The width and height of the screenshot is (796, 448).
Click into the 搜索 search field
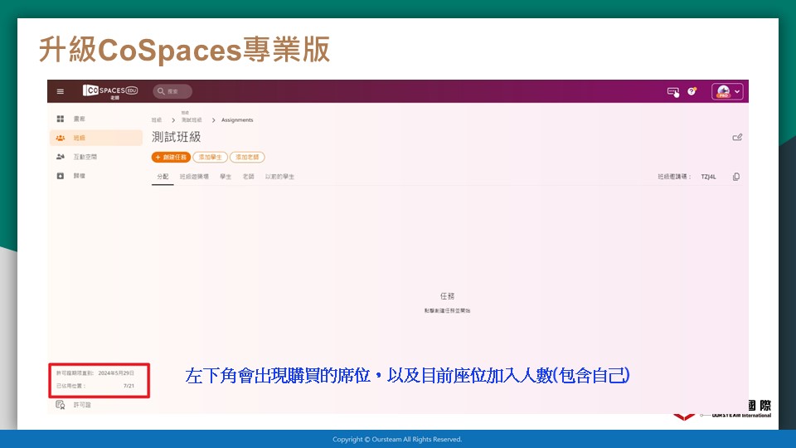[172, 91]
